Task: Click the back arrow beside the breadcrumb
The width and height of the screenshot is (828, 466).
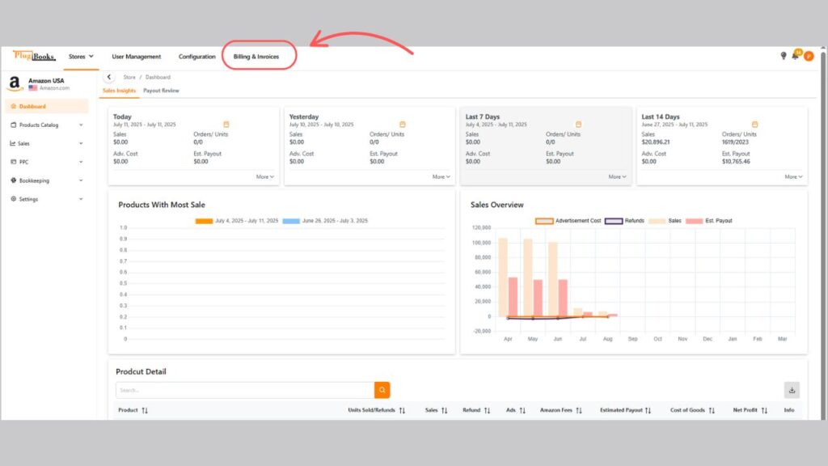Action: pos(109,77)
